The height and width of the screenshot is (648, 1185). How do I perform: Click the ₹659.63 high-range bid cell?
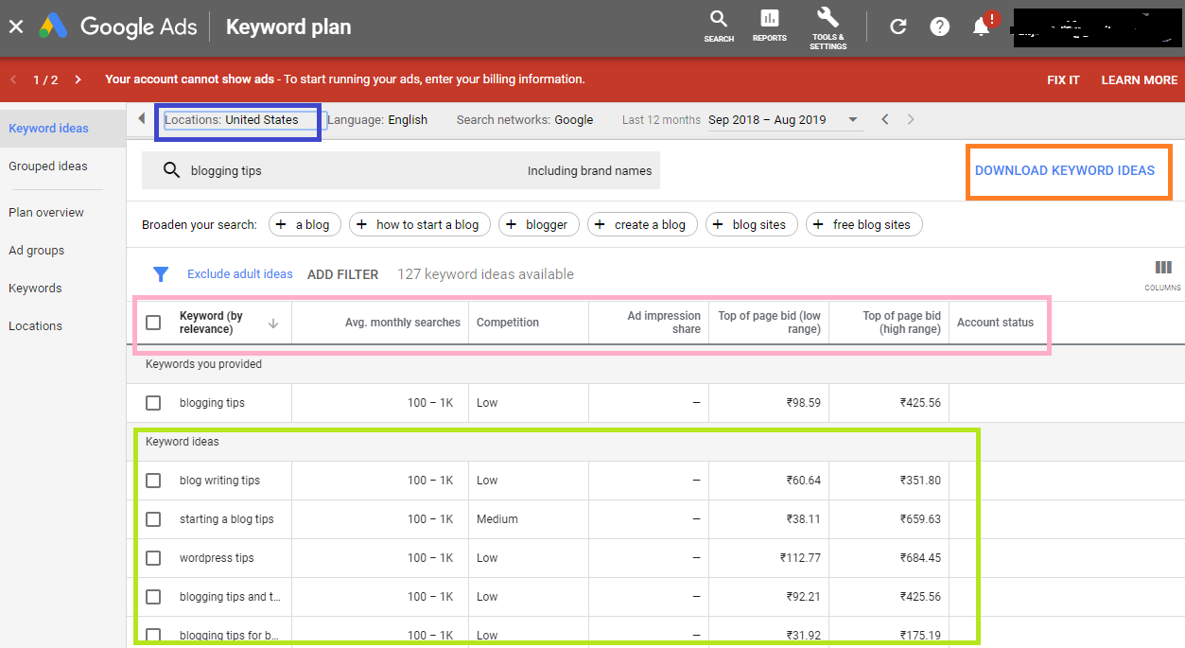pos(920,519)
